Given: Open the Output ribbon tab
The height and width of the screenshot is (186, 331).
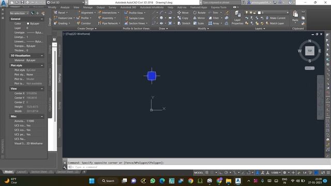Looking at the screenshot, I should (100, 7).
